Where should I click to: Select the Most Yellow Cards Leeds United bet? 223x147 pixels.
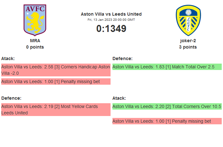click(56, 110)
